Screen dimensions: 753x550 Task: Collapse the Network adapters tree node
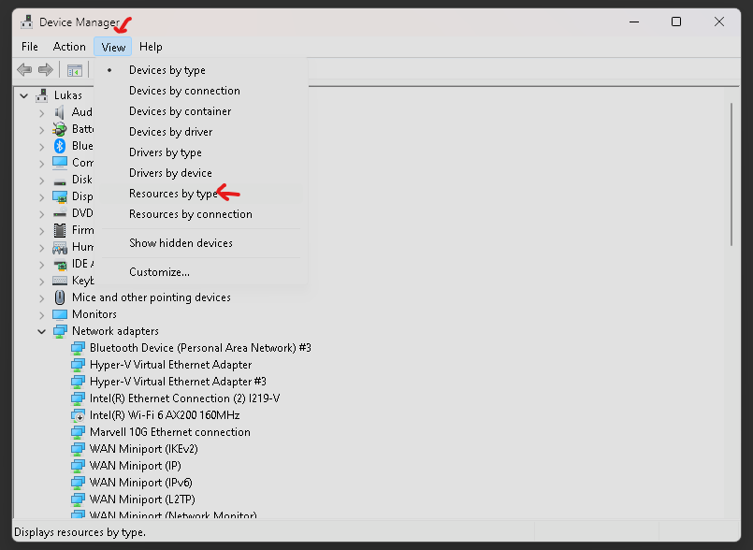click(42, 331)
